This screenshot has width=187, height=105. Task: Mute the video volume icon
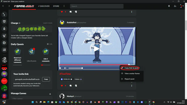pos(65,68)
